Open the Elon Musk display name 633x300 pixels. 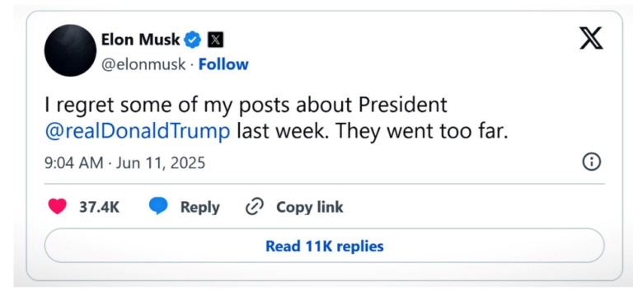click(140, 40)
